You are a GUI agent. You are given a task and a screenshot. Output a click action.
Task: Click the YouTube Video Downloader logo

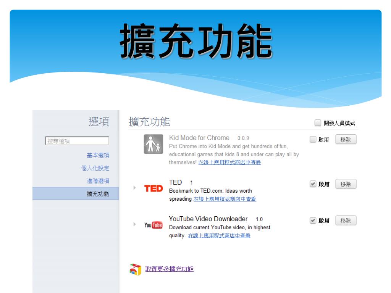click(153, 225)
